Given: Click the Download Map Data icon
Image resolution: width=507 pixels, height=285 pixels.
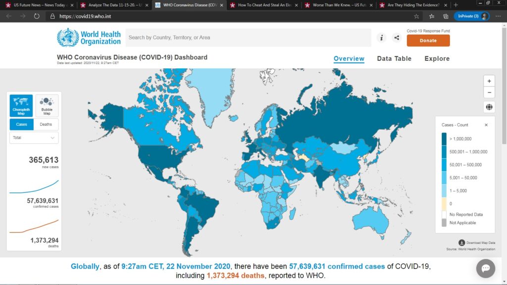Looking at the screenshot, I should [x=461, y=242].
